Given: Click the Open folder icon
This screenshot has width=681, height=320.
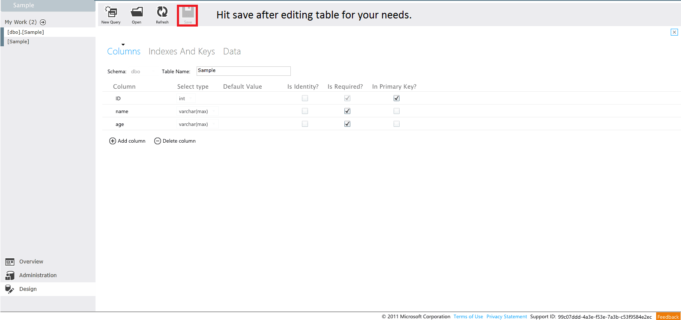Looking at the screenshot, I should [137, 12].
